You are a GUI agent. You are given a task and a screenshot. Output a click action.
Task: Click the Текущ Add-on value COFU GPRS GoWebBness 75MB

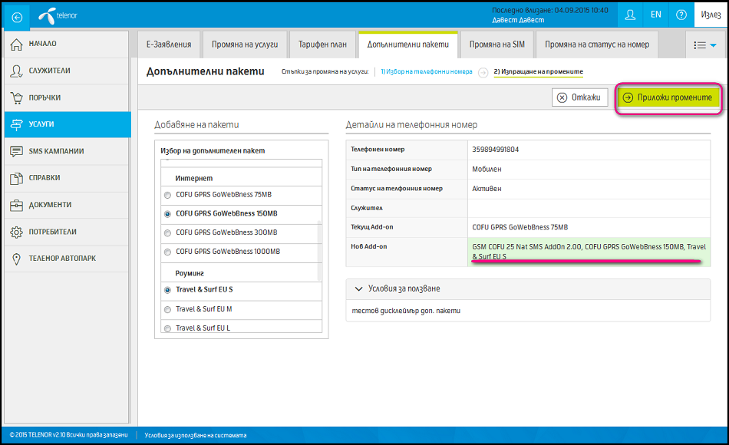click(520, 227)
